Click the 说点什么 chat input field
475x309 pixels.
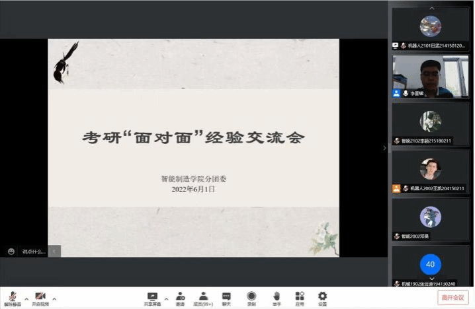pyautogui.click(x=34, y=252)
